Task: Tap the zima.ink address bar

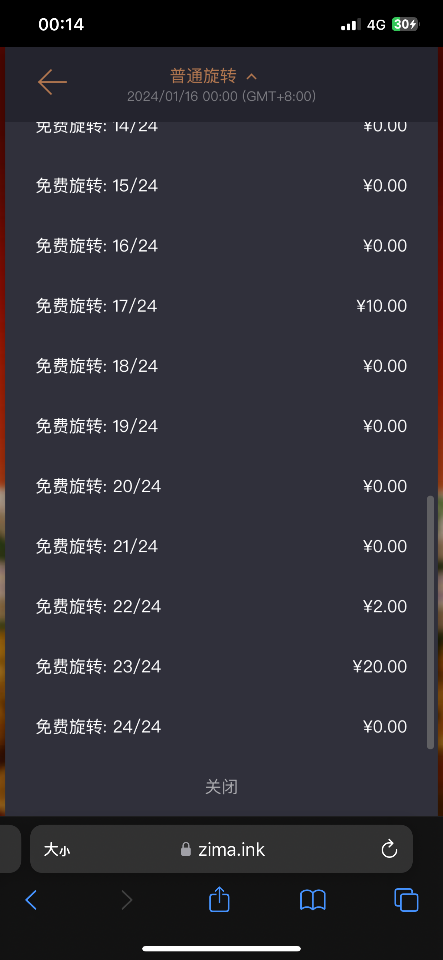Action: 231,850
